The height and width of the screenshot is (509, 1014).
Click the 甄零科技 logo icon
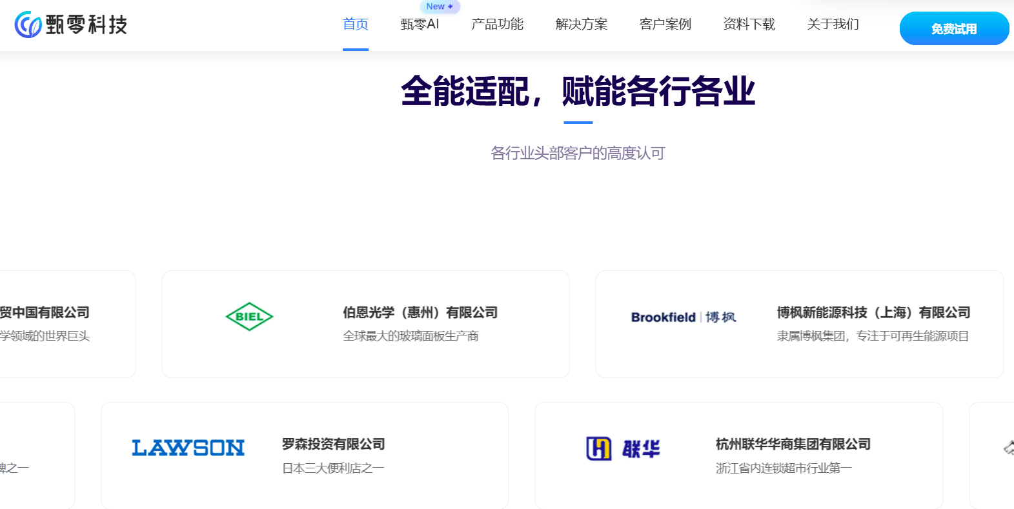point(28,25)
